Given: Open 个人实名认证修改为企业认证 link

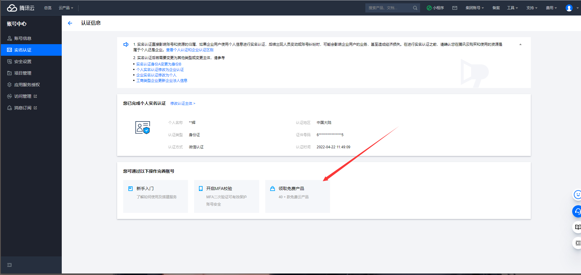Looking at the screenshot, I should pos(160,70).
